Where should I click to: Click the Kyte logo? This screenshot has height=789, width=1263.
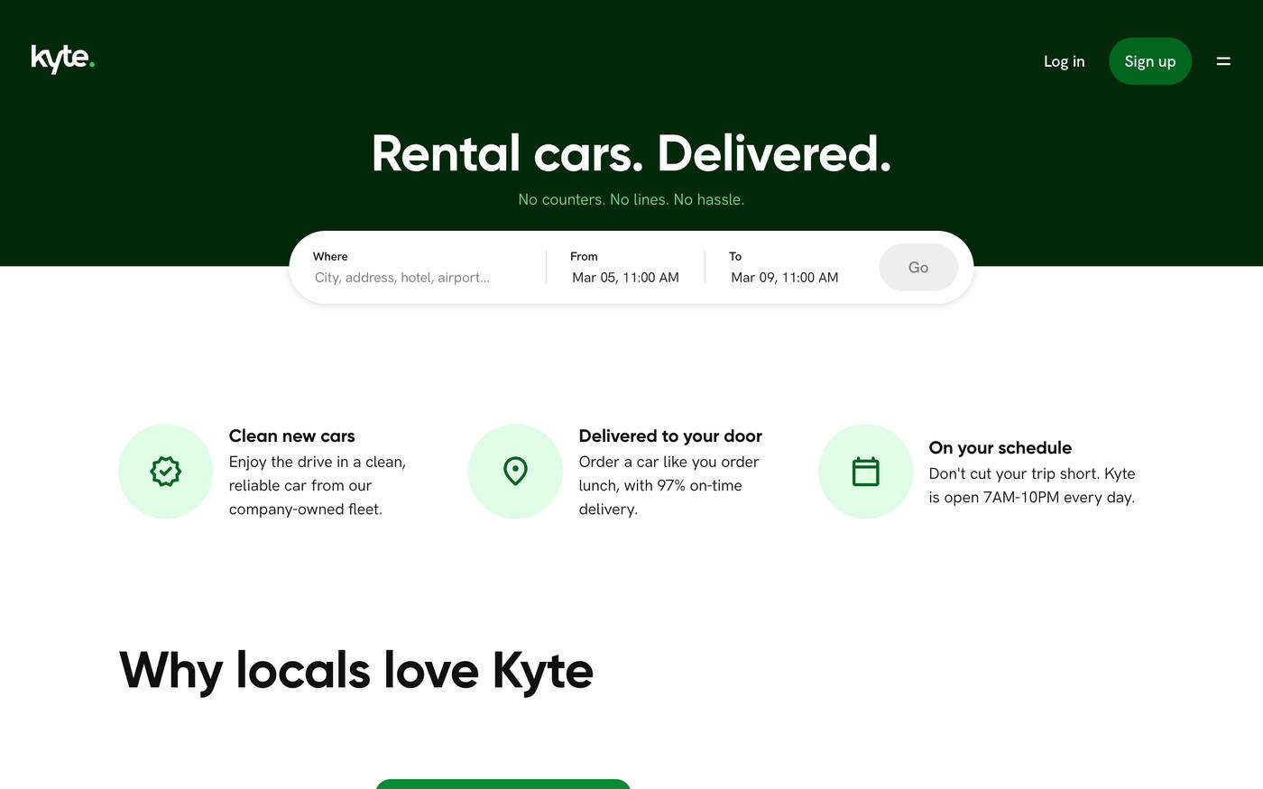click(x=59, y=59)
